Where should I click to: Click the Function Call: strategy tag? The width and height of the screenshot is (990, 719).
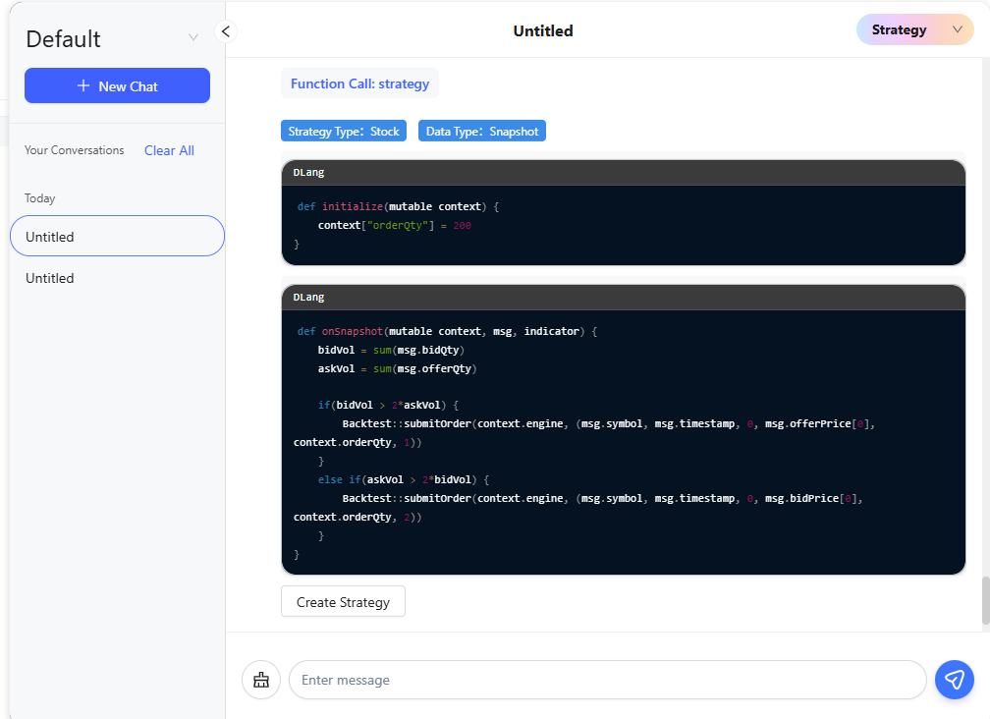(x=359, y=83)
